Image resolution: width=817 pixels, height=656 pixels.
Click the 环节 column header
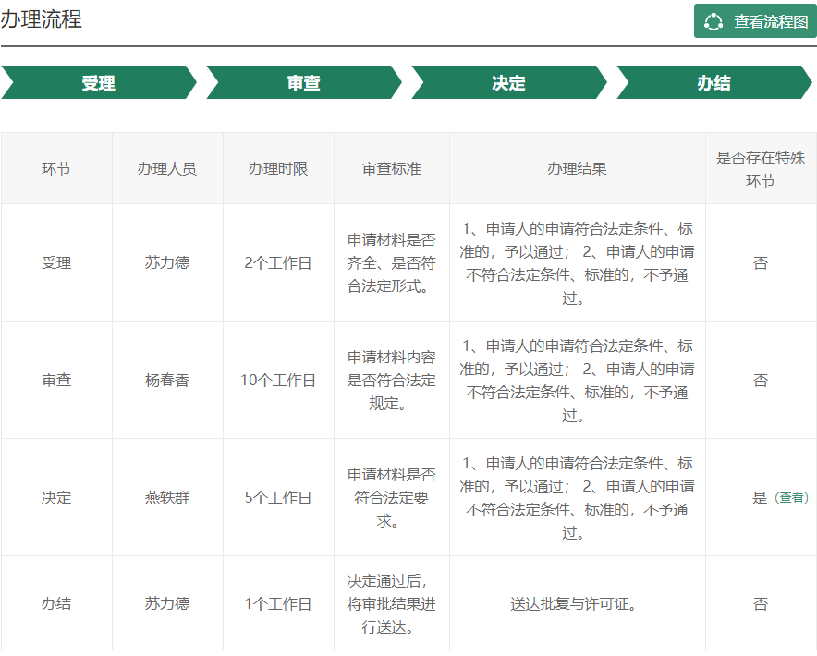pos(56,168)
